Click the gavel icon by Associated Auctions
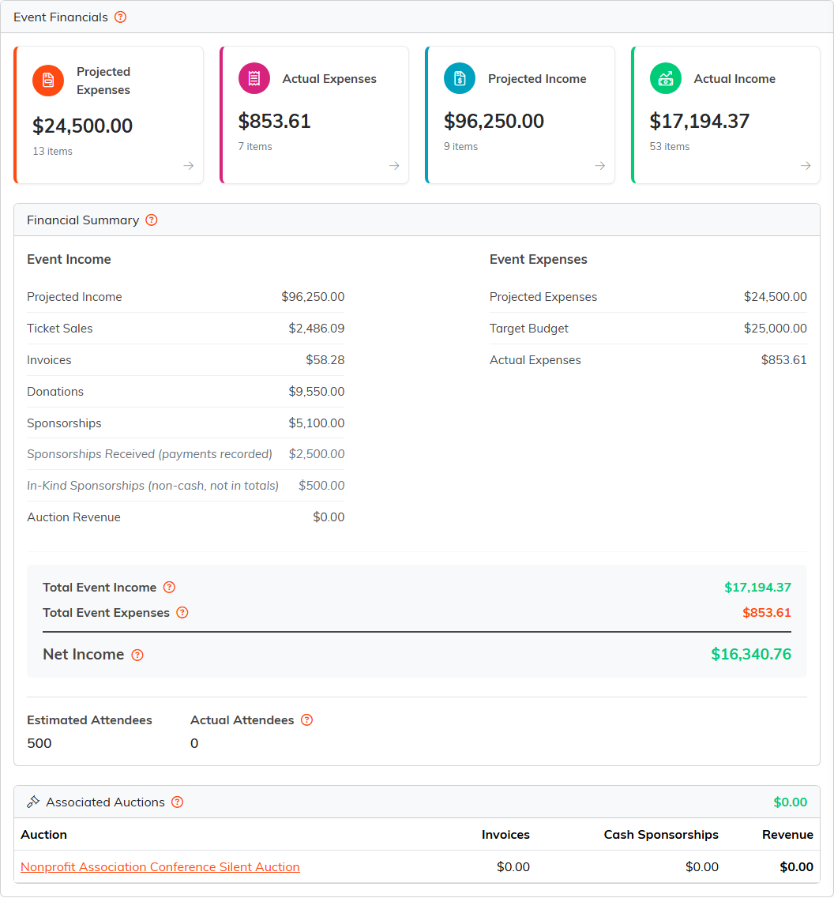The width and height of the screenshot is (834, 898). 33,802
